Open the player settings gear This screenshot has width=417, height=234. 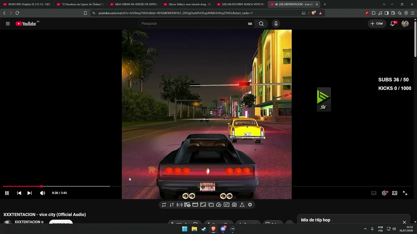(384, 193)
